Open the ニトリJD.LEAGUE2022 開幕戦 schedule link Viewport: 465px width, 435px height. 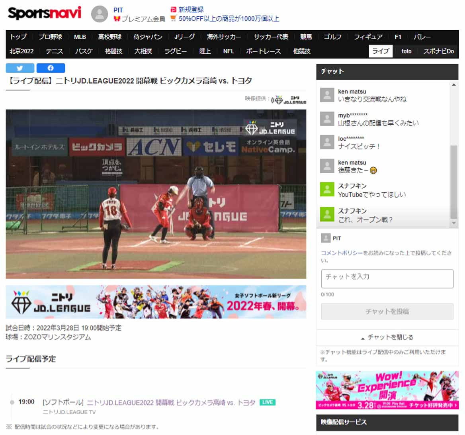171,402
